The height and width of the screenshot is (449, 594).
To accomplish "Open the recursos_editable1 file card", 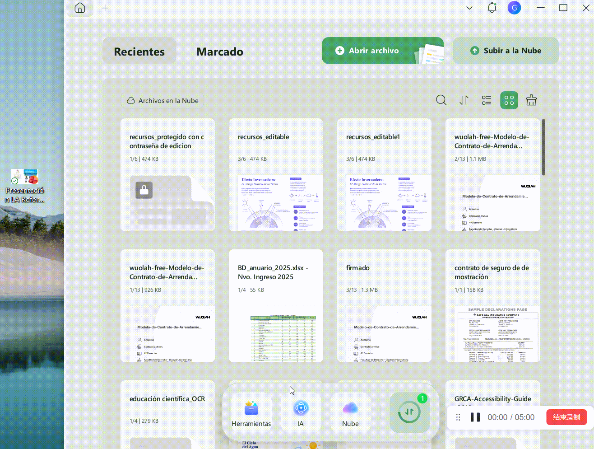I will pyautogui.click(x=385, y=175).
